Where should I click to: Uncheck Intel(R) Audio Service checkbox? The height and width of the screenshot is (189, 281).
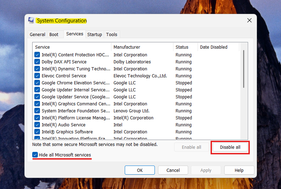coord(37,125)
